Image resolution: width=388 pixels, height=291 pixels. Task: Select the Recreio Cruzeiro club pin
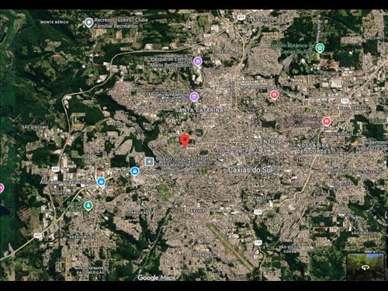[x=89, y=23]
